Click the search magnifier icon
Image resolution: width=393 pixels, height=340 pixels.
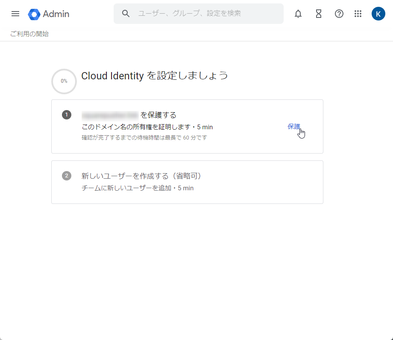[126, 14]
